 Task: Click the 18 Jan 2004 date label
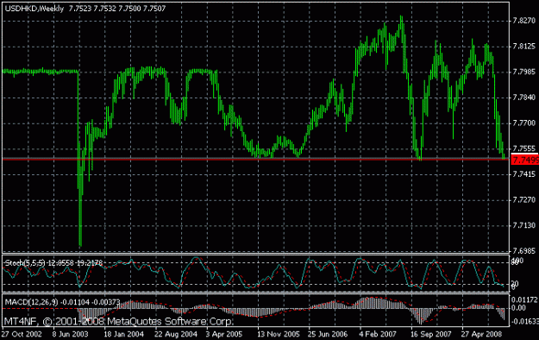123,334
